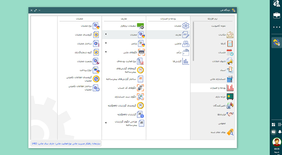
Task: Open the نوع عملیات icon
Action: pos(96,26)
